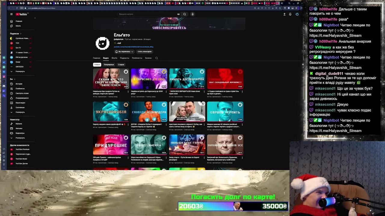Switch to the channel Главная tab
Viewport: 385px width, 216px height.
tap(97, 58)
